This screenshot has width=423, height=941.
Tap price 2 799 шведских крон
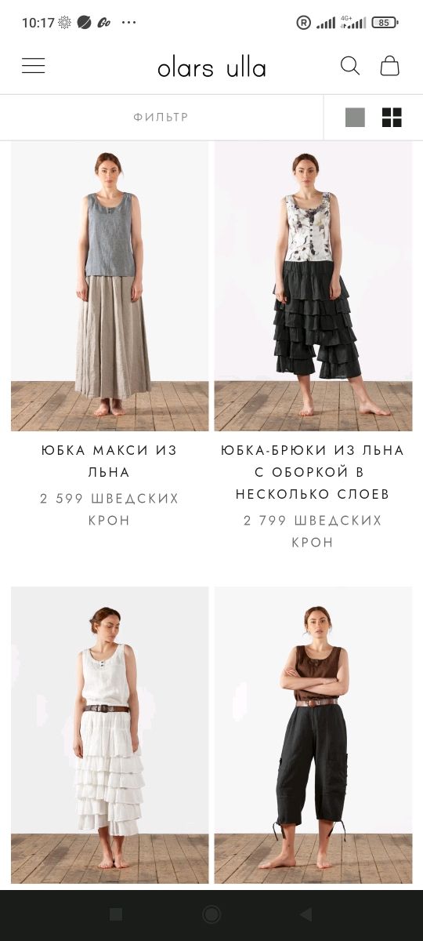click(x=313, y=532)
